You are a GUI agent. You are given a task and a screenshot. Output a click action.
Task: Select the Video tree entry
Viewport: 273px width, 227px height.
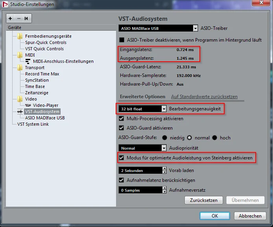[x=31, y=99]
